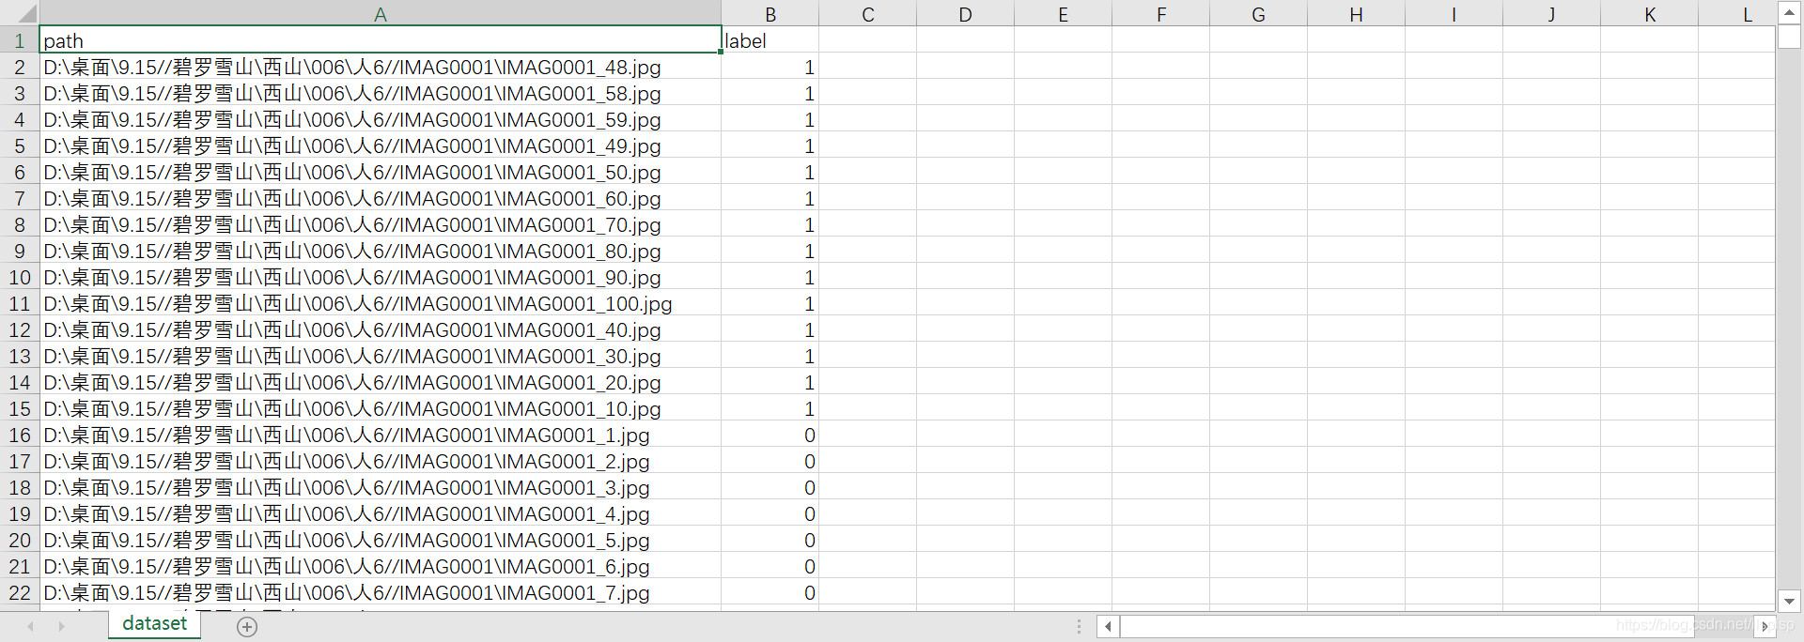The height and width of the screenshot is (642, 1804).
Task: Select row 10 header
Action: point(20,277)
